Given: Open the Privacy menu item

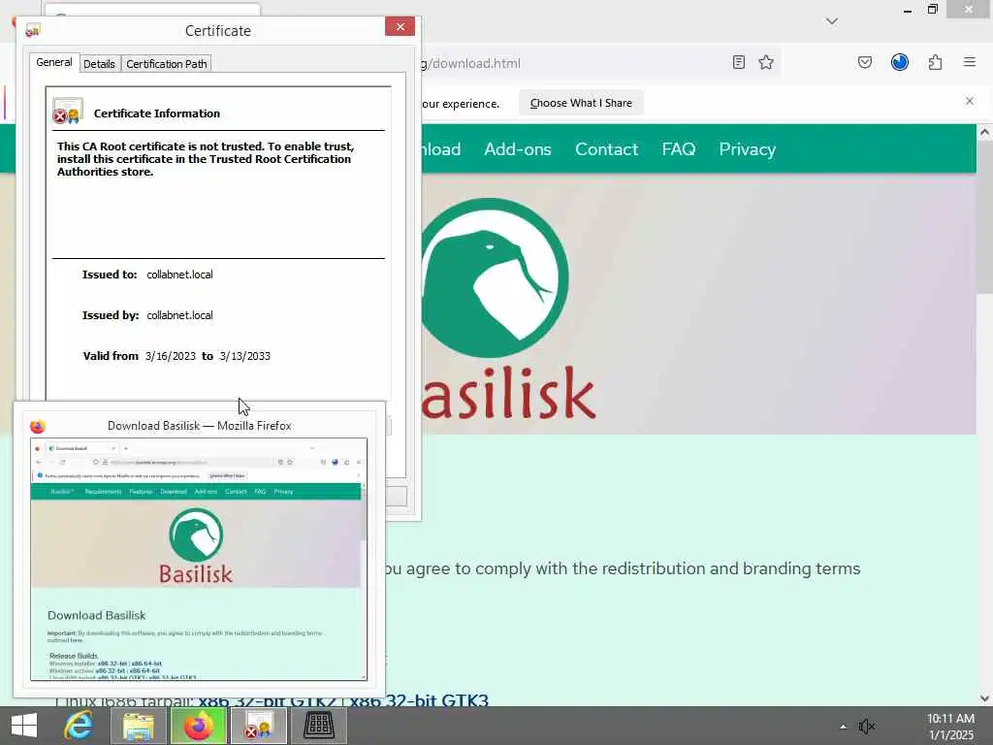Looking at the screenshot, I should coord(748,148).
